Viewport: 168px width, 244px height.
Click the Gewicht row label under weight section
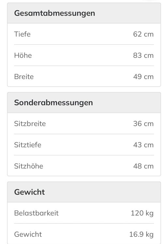28,234
